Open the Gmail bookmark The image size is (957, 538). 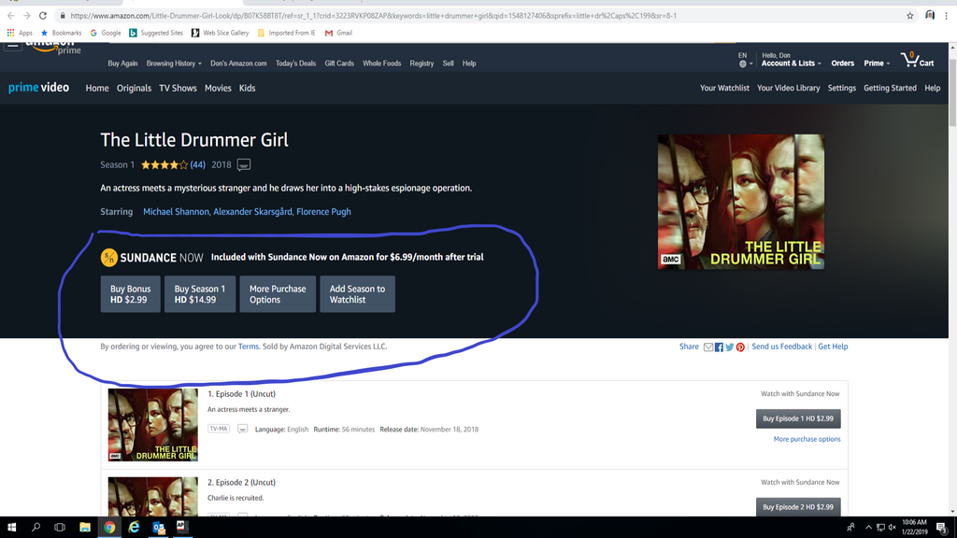pyautogui.click(x=338, y=33)
